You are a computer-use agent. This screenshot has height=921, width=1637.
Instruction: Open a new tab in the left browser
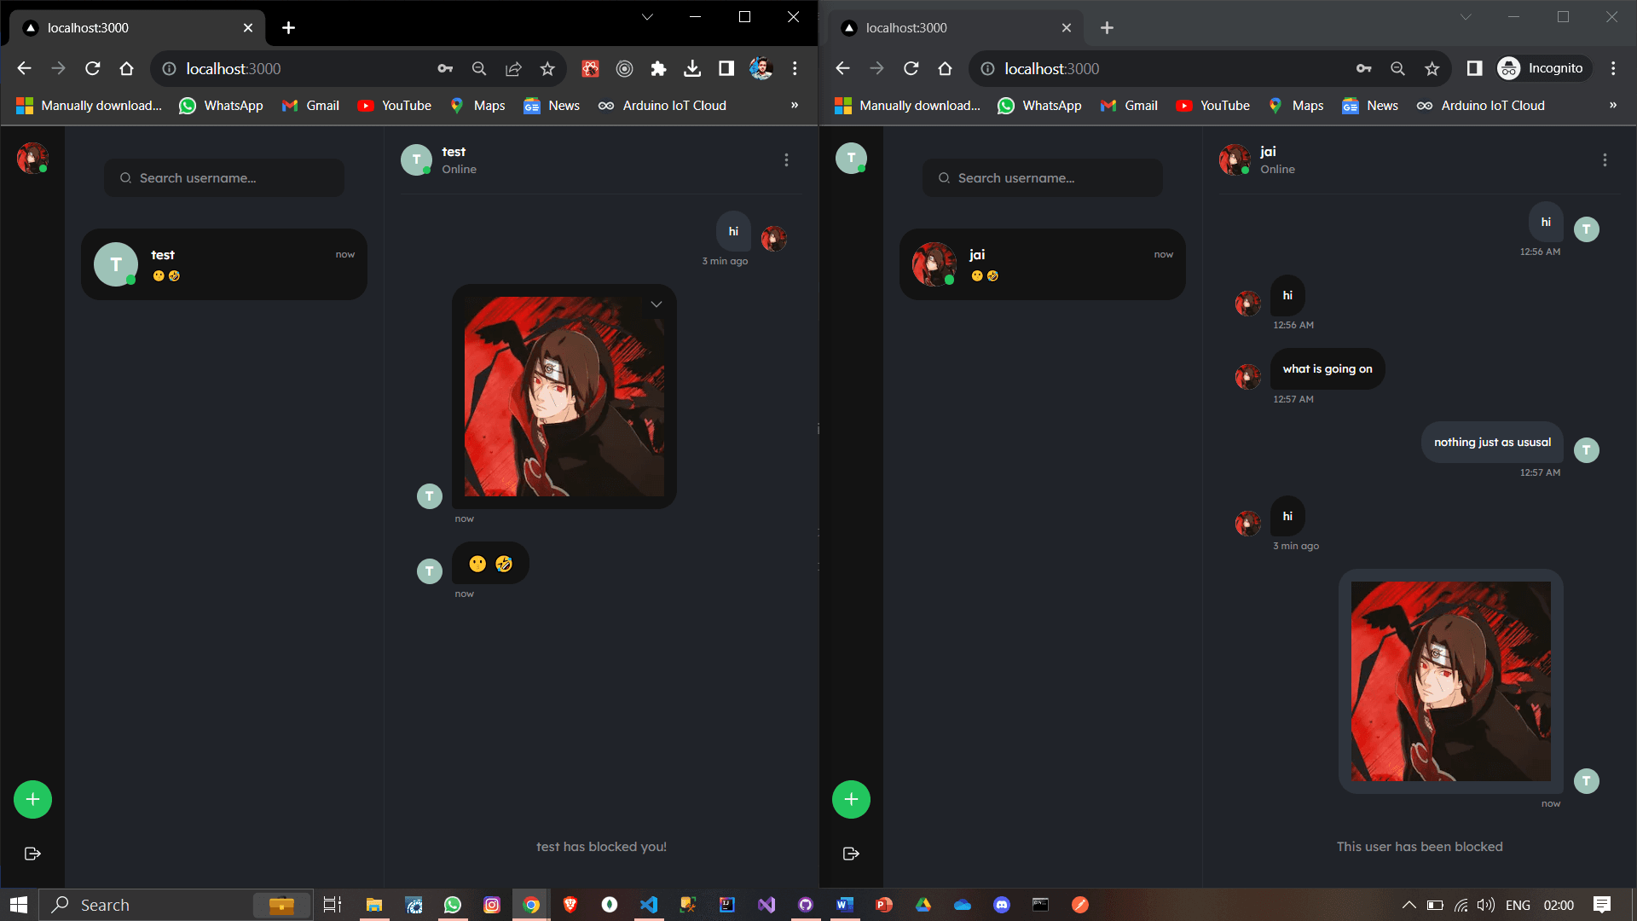click(x=289, y=27)
